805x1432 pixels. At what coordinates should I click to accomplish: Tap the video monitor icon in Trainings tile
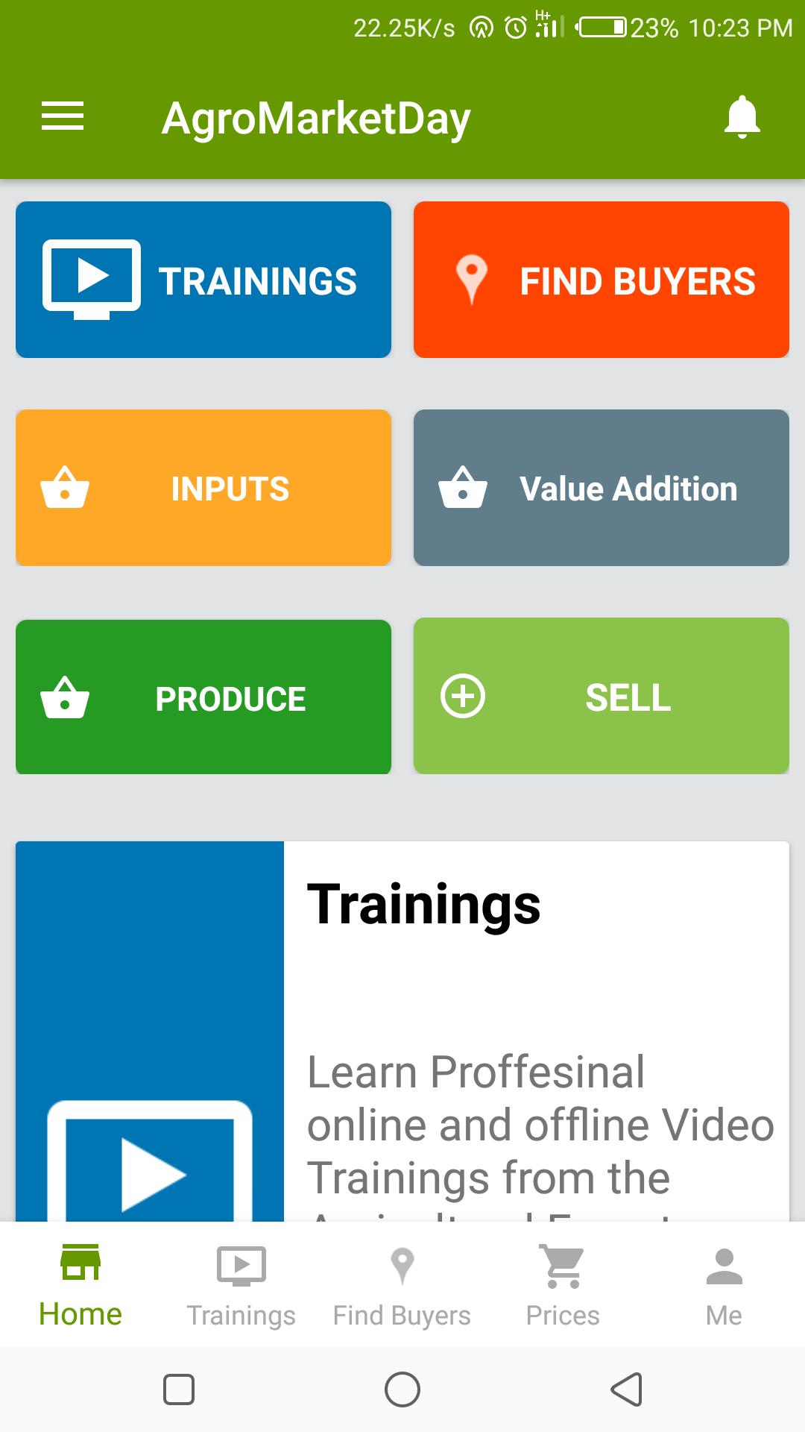pyautogui.click(x=92, y=279)
